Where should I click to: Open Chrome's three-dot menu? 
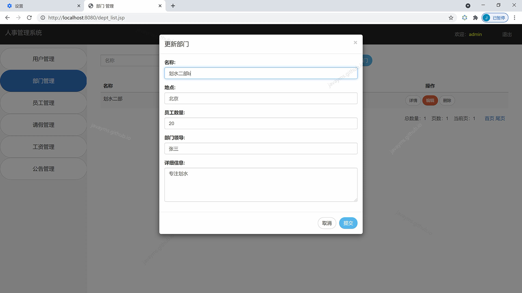pos(514,18)
